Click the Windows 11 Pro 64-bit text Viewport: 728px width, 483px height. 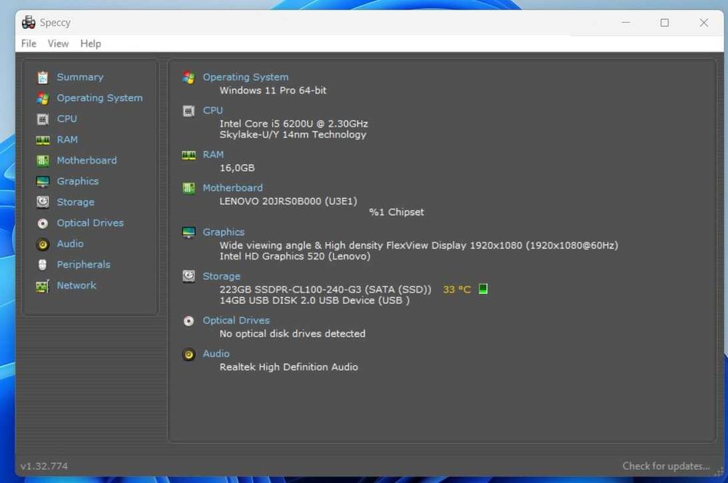click(273, 90)
